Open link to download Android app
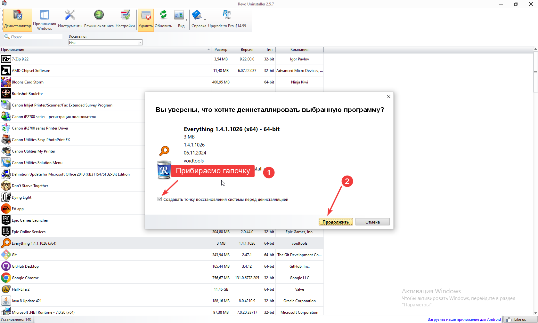 tap(464, 319)
